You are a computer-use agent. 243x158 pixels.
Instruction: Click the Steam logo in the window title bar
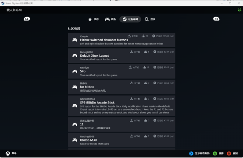[x=3, y=3]
